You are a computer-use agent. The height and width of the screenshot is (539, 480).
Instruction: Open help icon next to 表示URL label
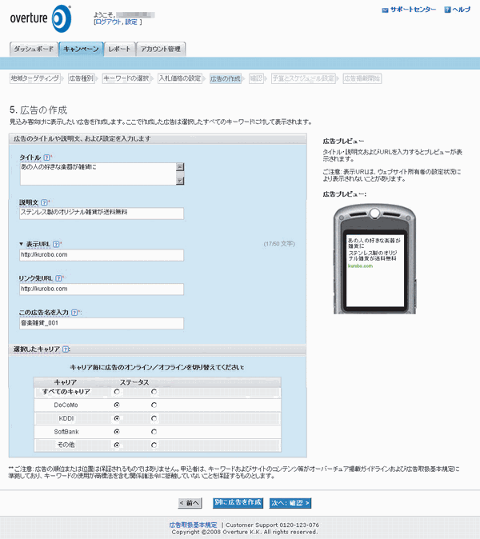pos(56,245)
